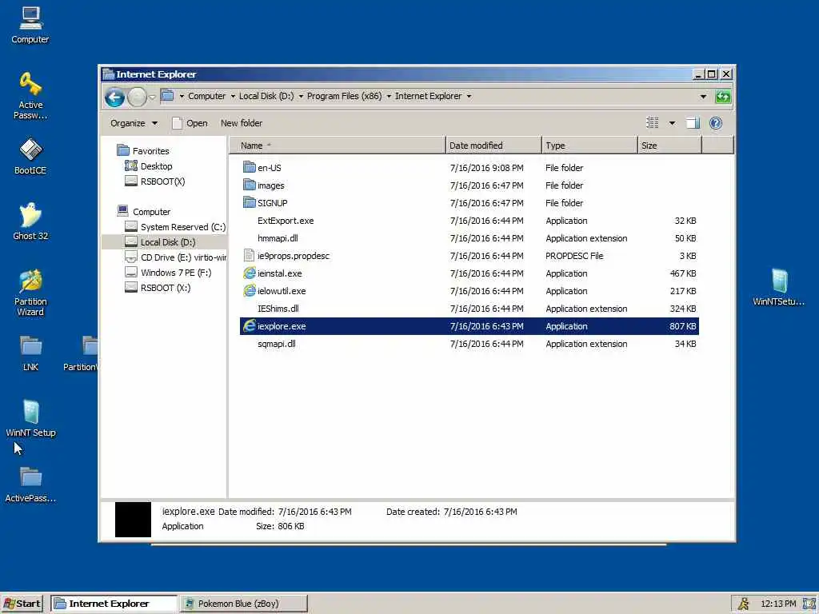The image size is (819, 614).
Task: Expand the address bar history dropdown
Action: pos(703,97)
